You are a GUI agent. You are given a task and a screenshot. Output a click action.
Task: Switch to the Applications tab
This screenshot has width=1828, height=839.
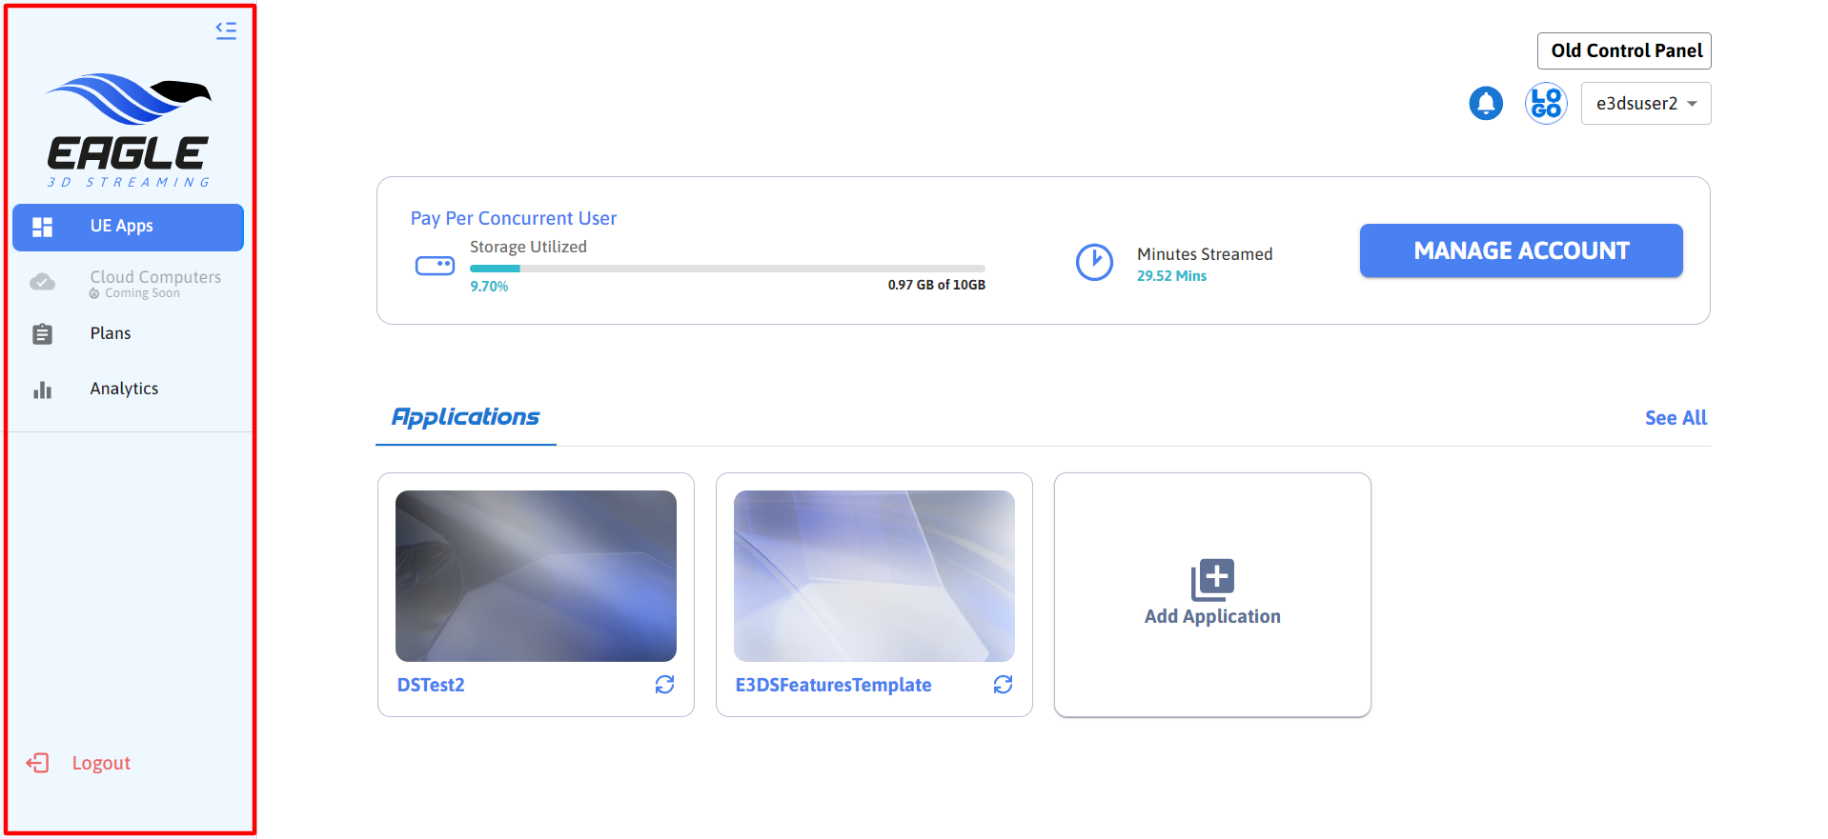tap(465, 417)
